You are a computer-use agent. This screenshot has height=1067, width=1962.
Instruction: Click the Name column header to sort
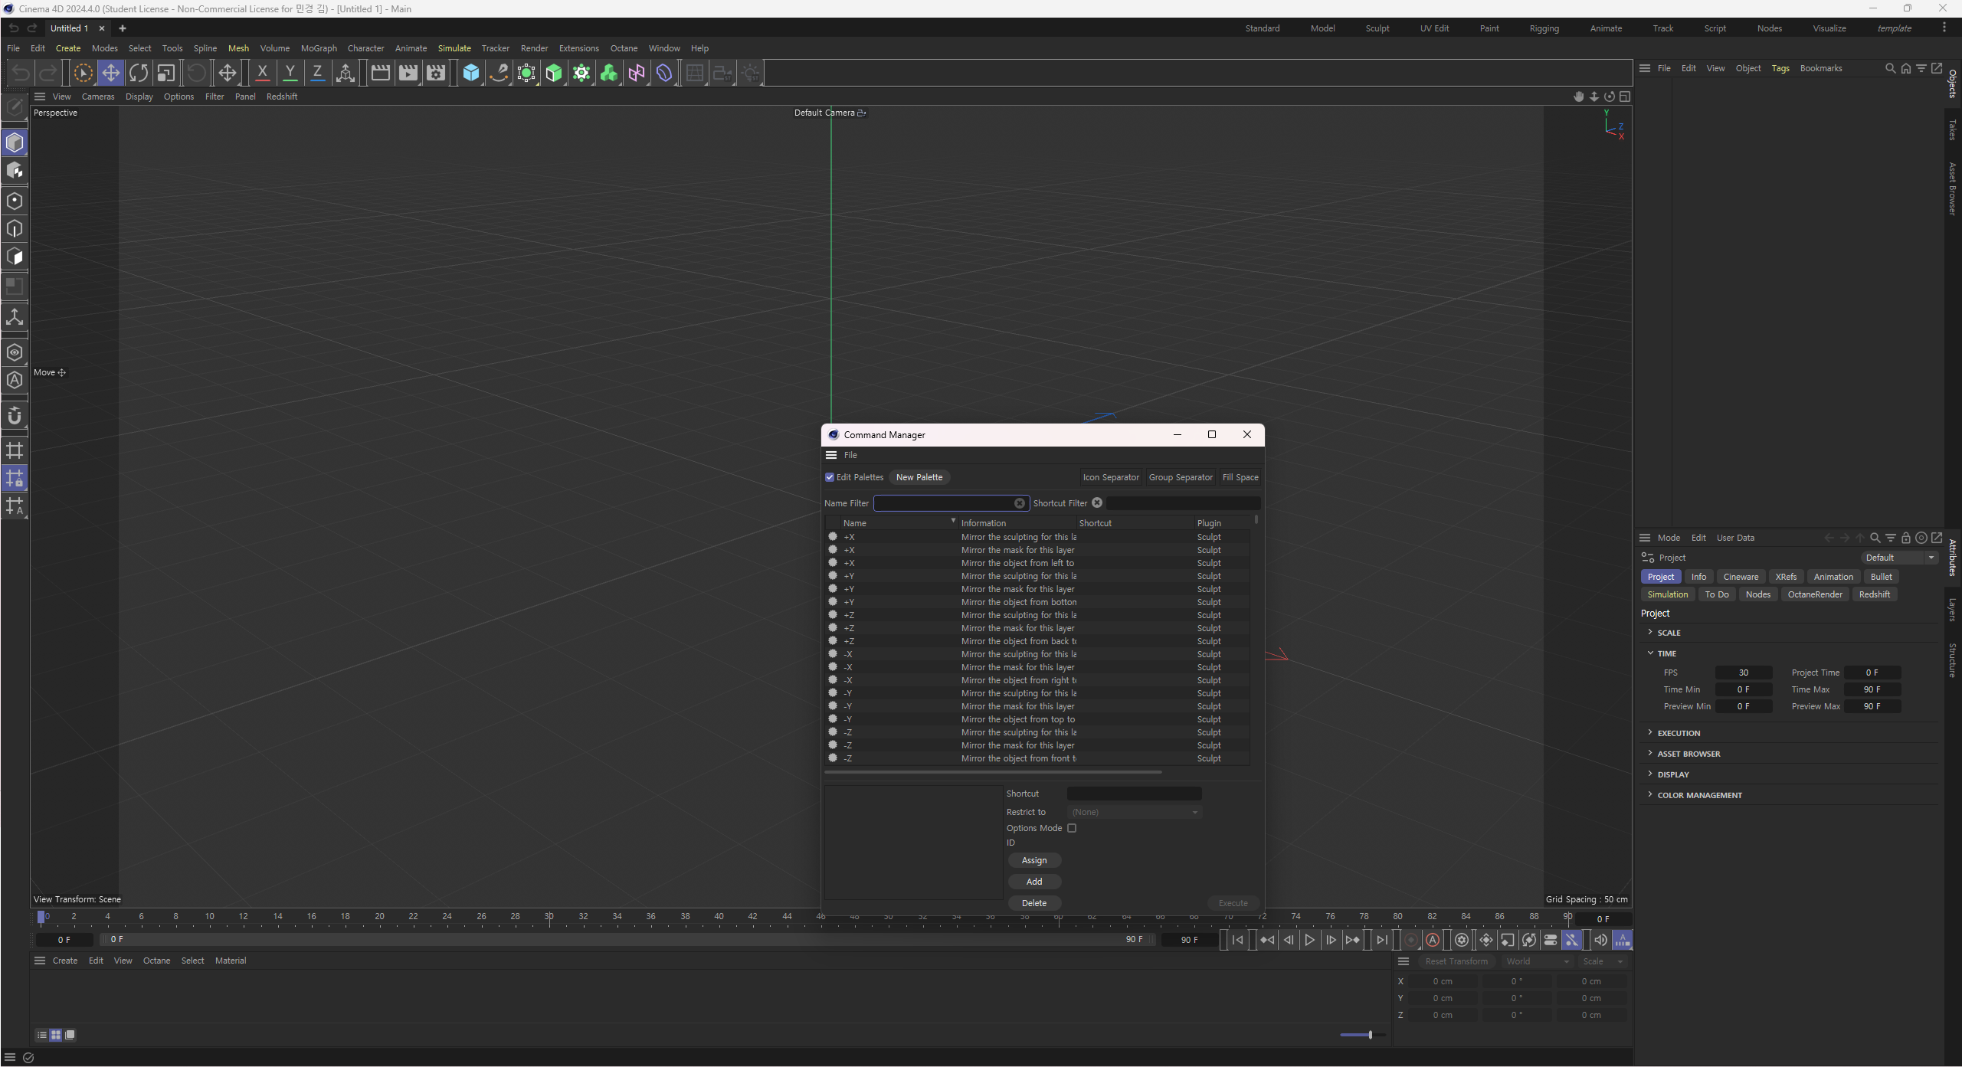898,523
